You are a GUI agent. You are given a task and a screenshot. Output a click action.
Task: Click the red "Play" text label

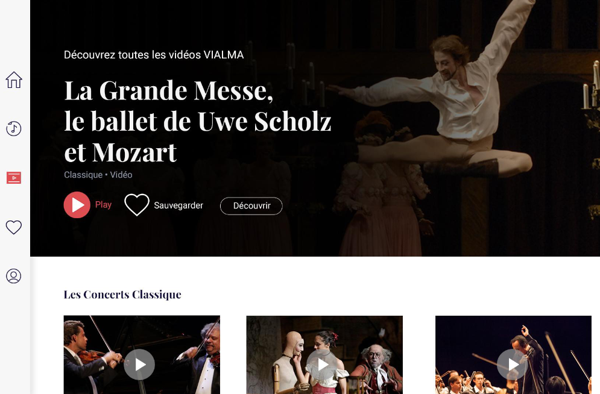click(103, 205)
